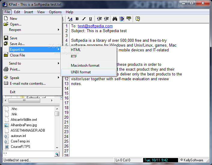
Task: Expand the Send to submenu
Action: 32,63
